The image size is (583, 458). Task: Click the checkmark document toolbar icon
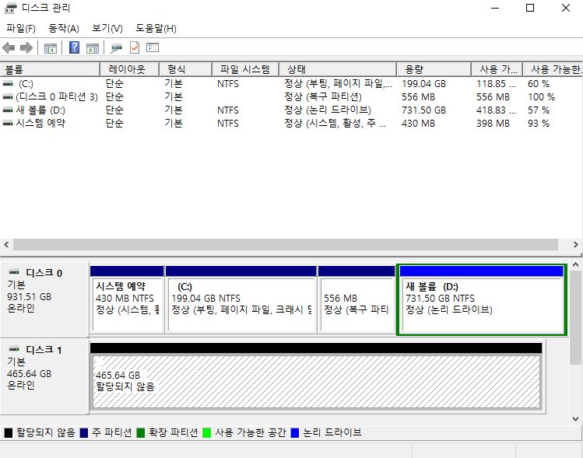(135, 47)
